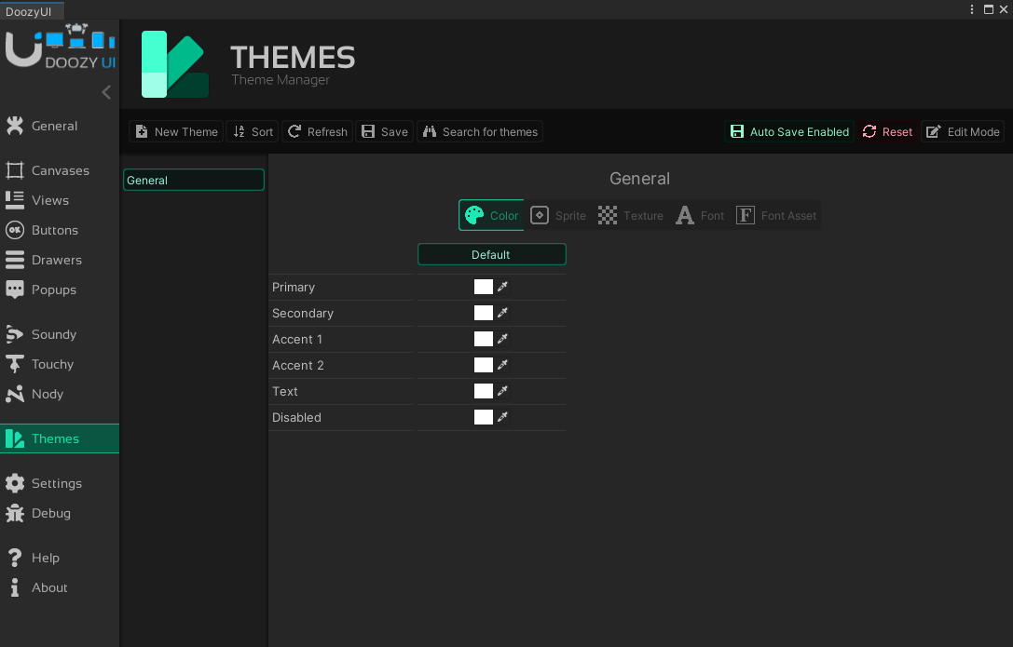
Task: Click the Search for themes field
Action: coord(480,131)
